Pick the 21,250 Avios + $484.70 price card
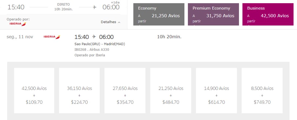297x120 pixels. (x=171, y=90)
